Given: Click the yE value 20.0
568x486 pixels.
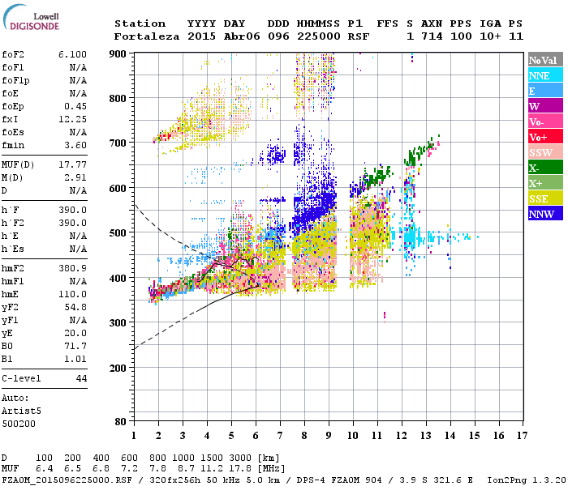Looking at the screenshot, I should (75, 334).
